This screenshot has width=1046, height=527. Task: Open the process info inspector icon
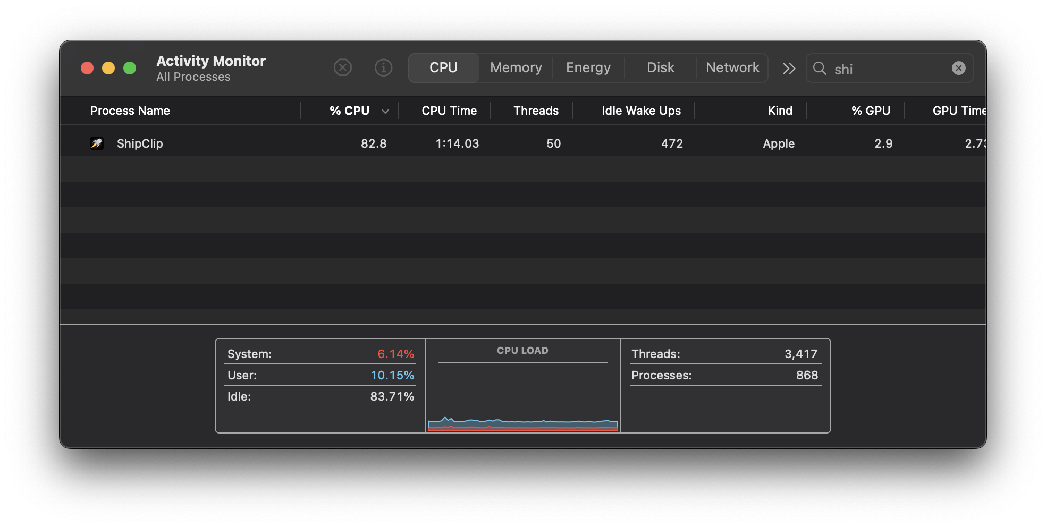coord(383,68)
